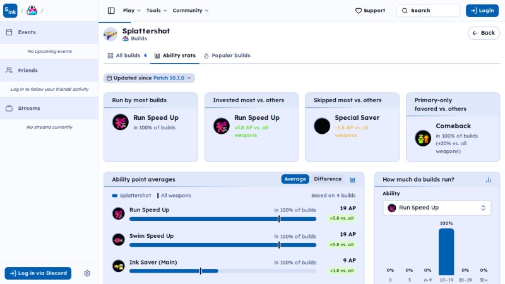This screenshot has width=505, height=284.
Task: Click the Swim Speed Up average bar
Action: 223,245
